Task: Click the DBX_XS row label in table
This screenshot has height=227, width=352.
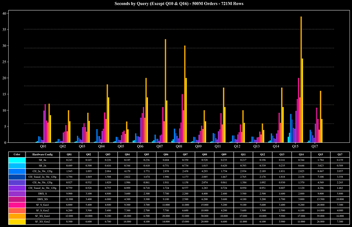Action: pos(42,199)
